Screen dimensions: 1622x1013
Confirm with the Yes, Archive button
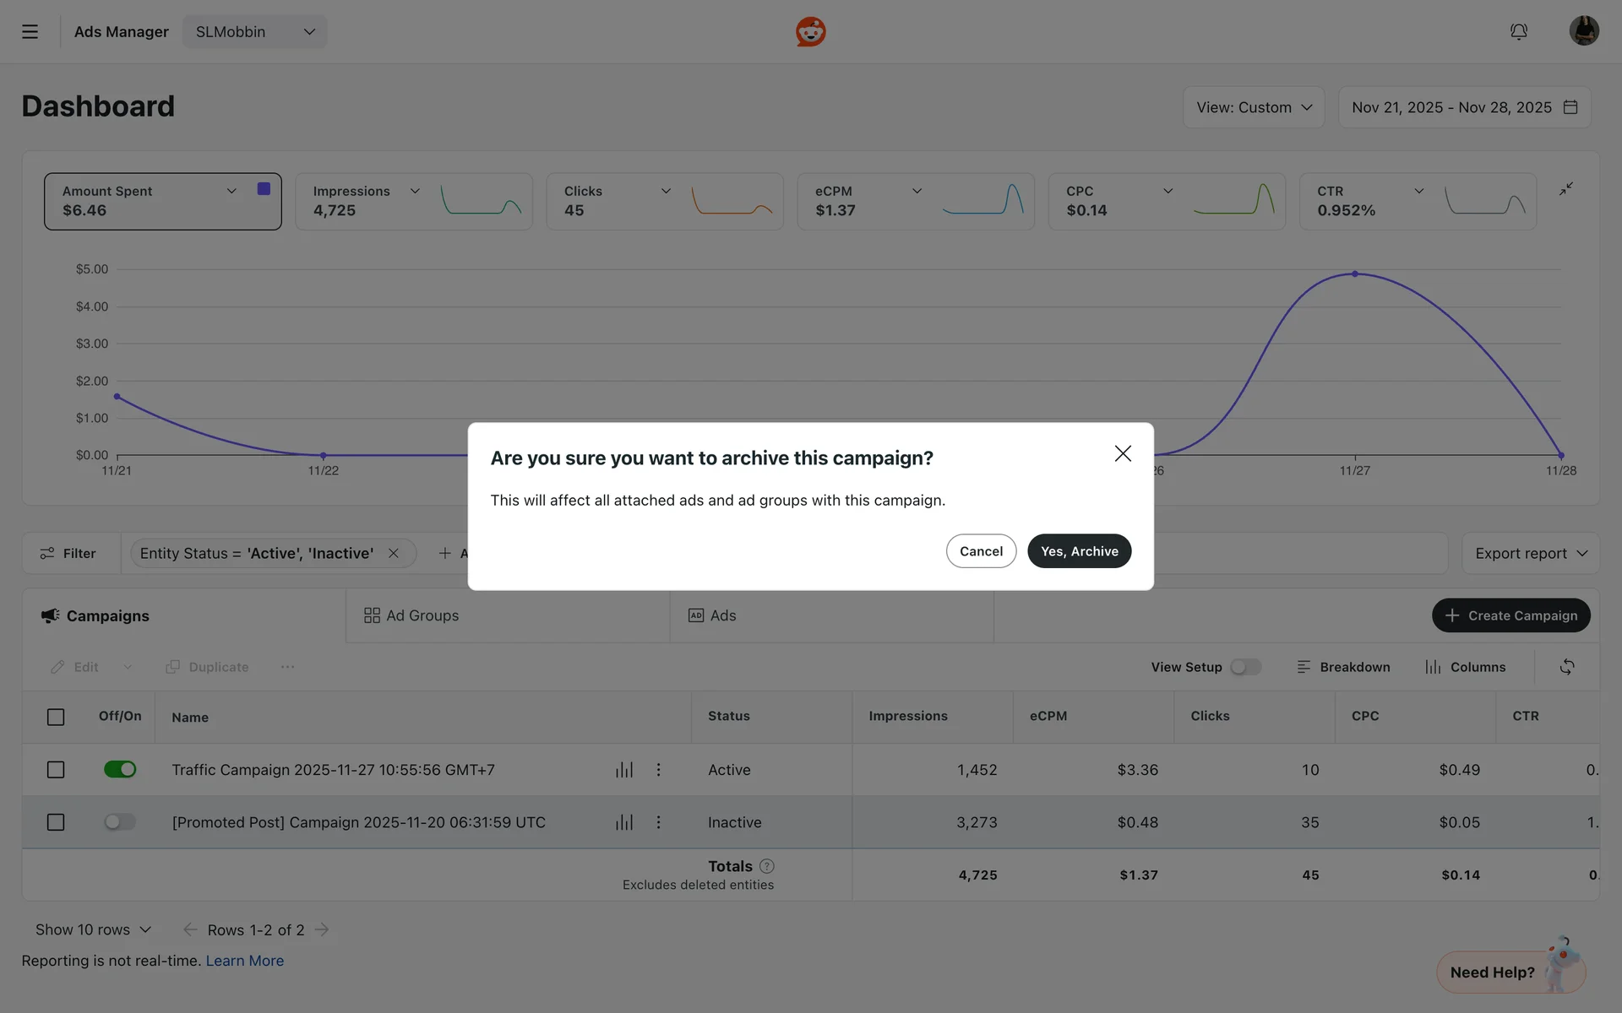1079,551
